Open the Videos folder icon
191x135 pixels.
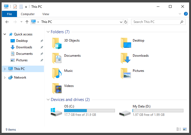tap(57, 88)
